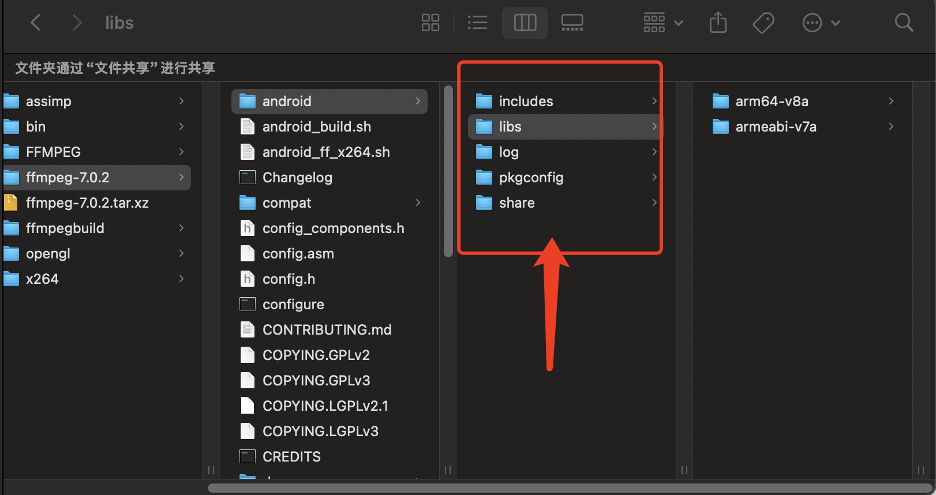Select the opengl folder

(96, 254)
